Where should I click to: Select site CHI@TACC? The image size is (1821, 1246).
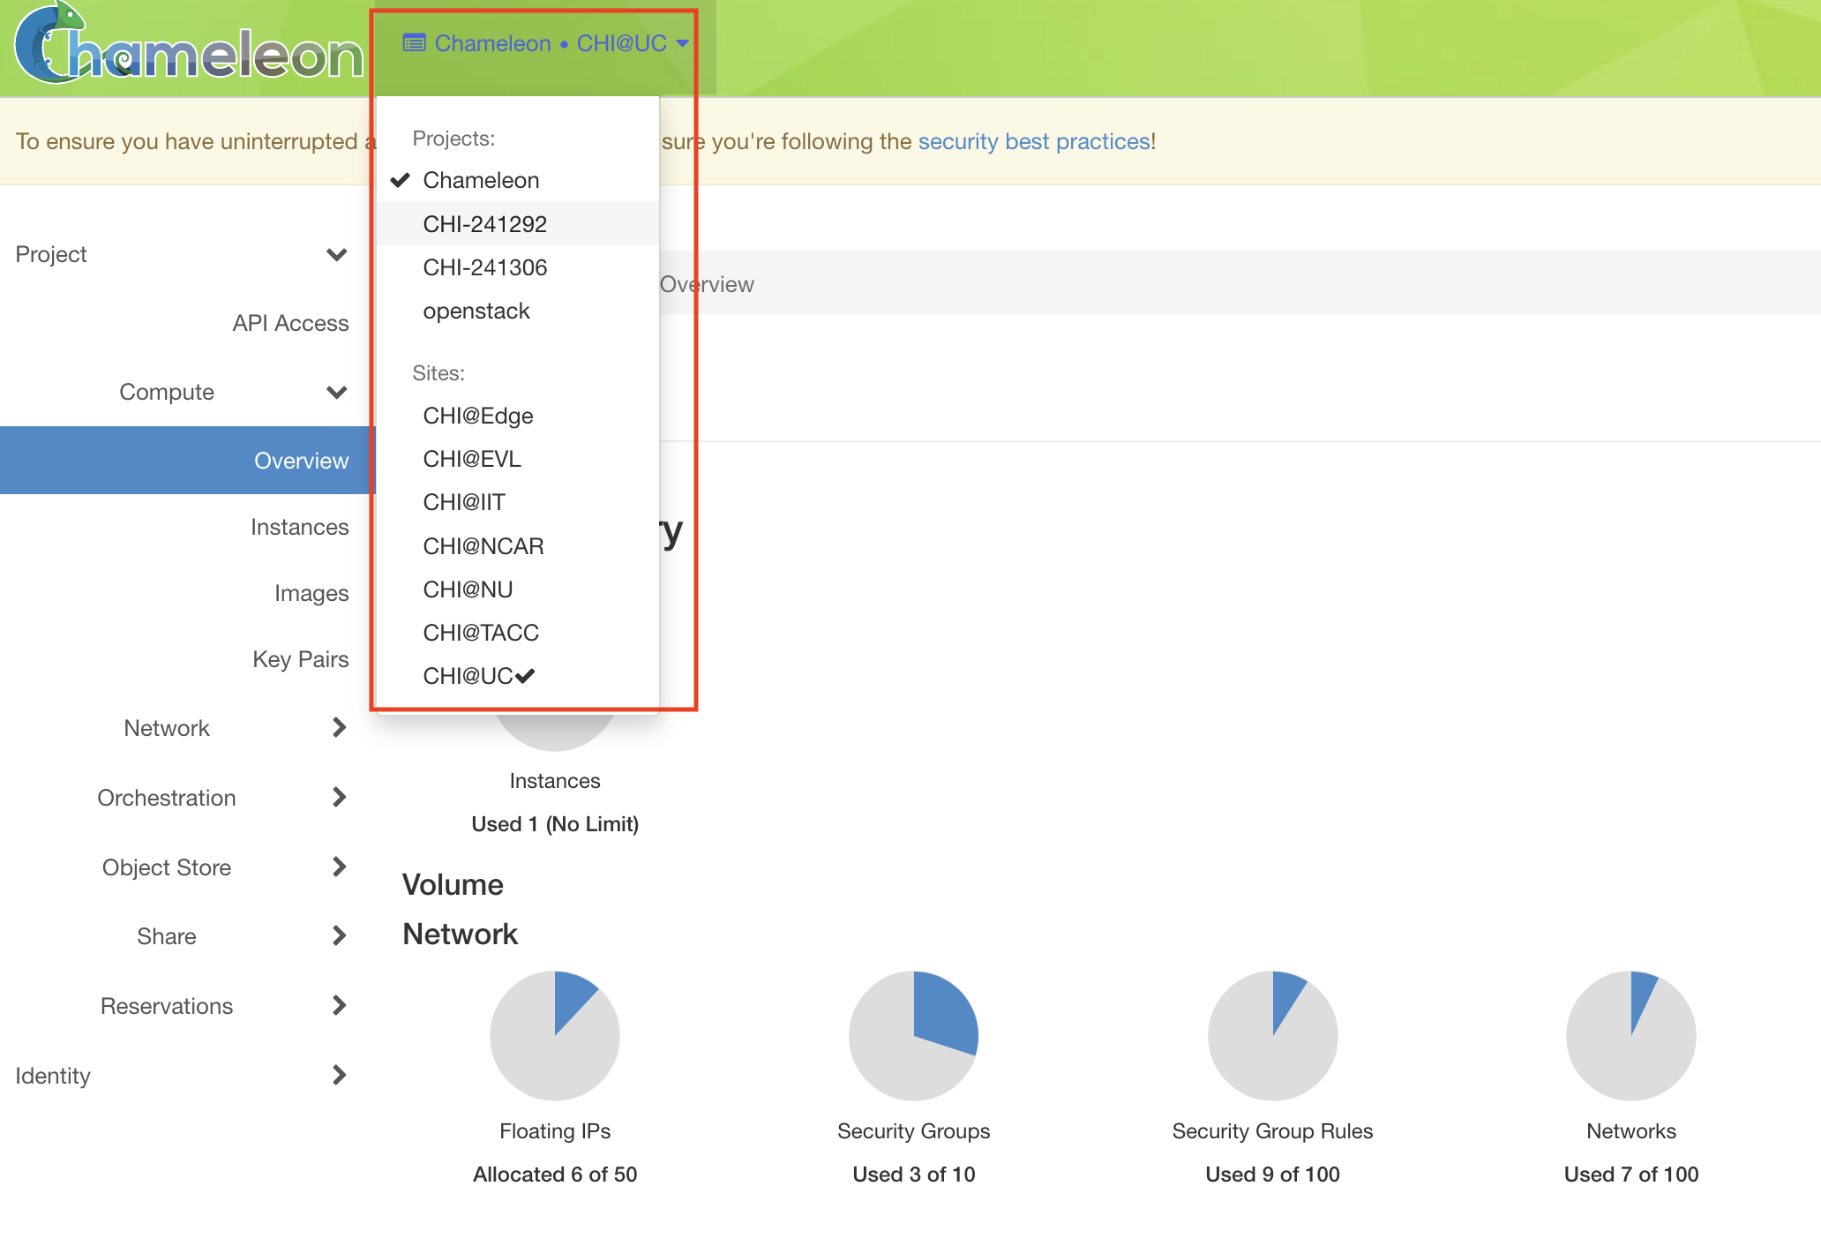tap(517, 633)
